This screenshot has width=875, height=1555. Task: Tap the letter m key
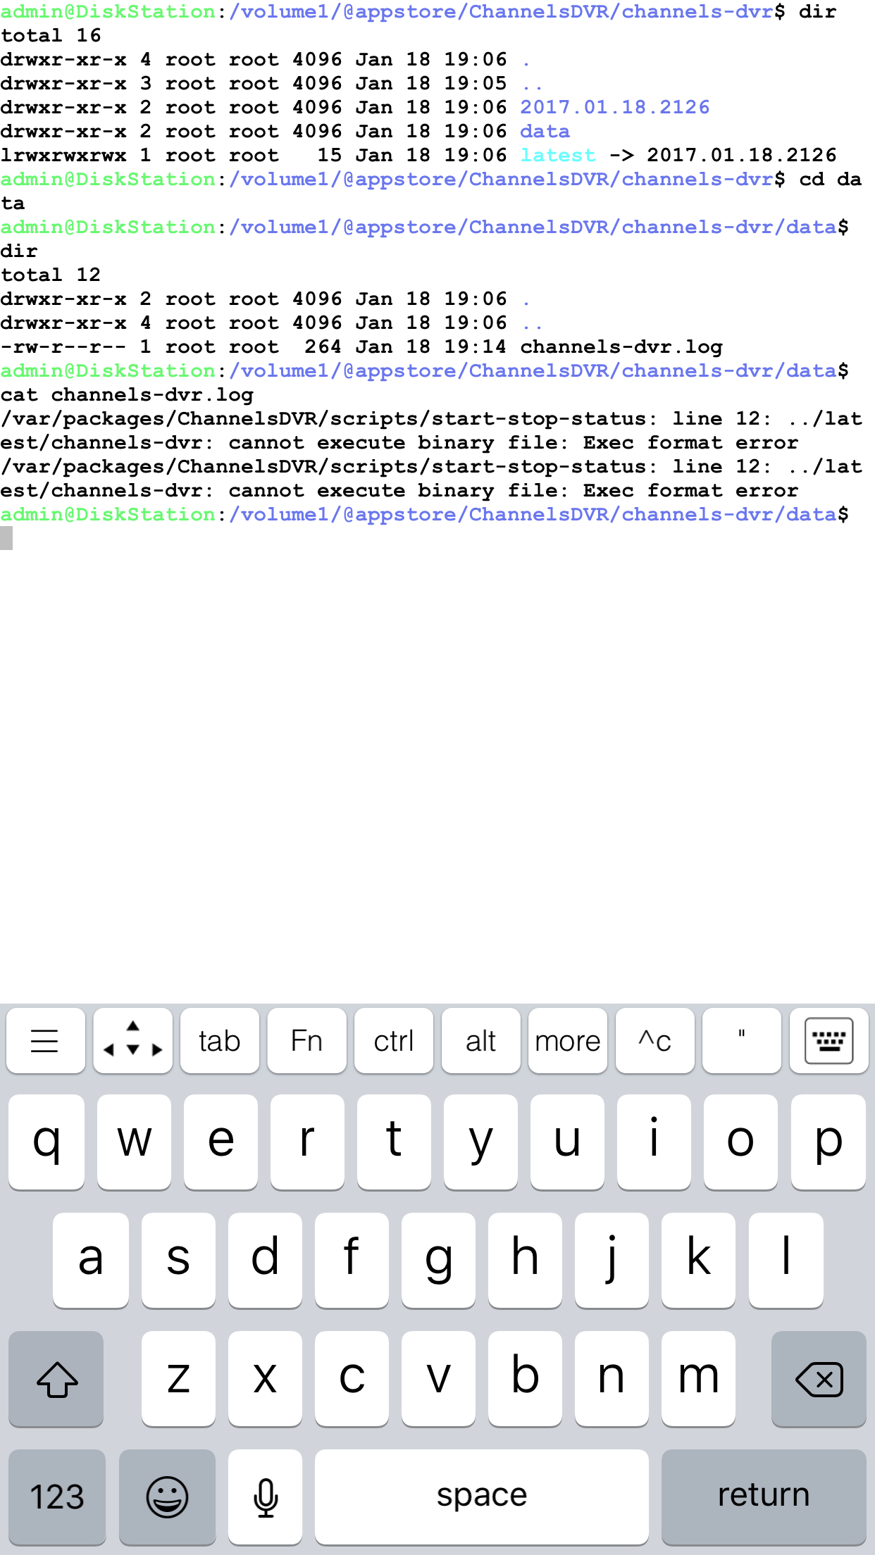click(x=697, y=1378)
